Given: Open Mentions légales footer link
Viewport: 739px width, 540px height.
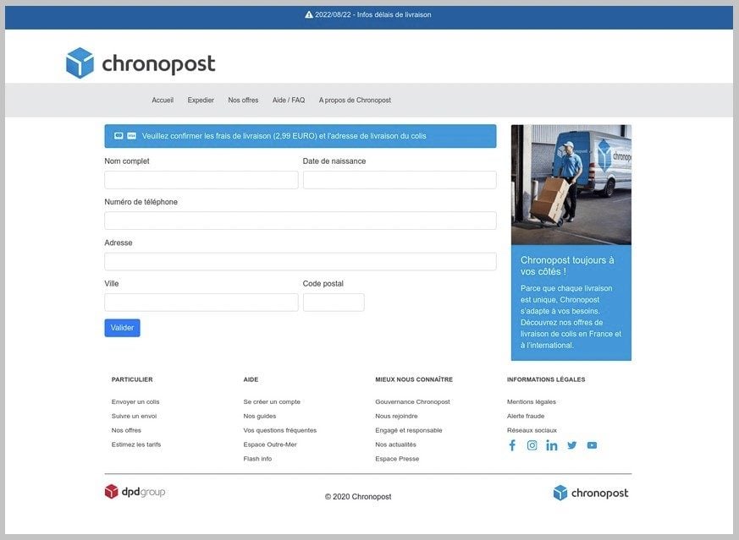Looking at the screenshot, I should tap(531, 401).
